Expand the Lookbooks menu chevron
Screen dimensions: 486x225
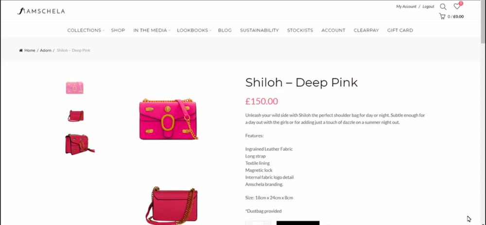point(210,31)
